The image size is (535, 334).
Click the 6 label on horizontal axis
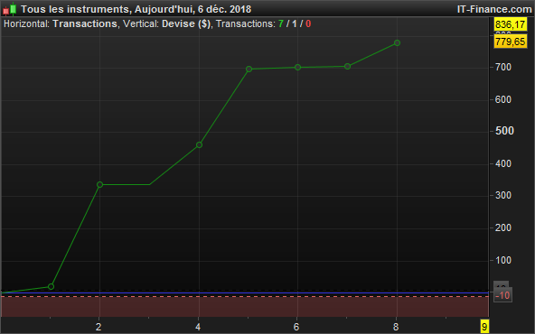[x=296, y=327]
